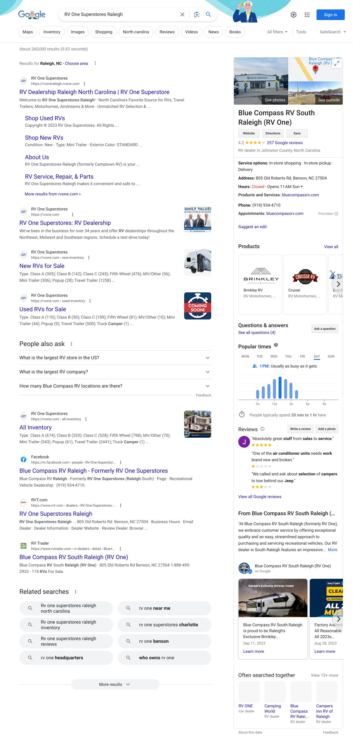This screenshot has height=748, width=353.
Task: Open the All filters dropdown
Action: (x=277, y=32)
